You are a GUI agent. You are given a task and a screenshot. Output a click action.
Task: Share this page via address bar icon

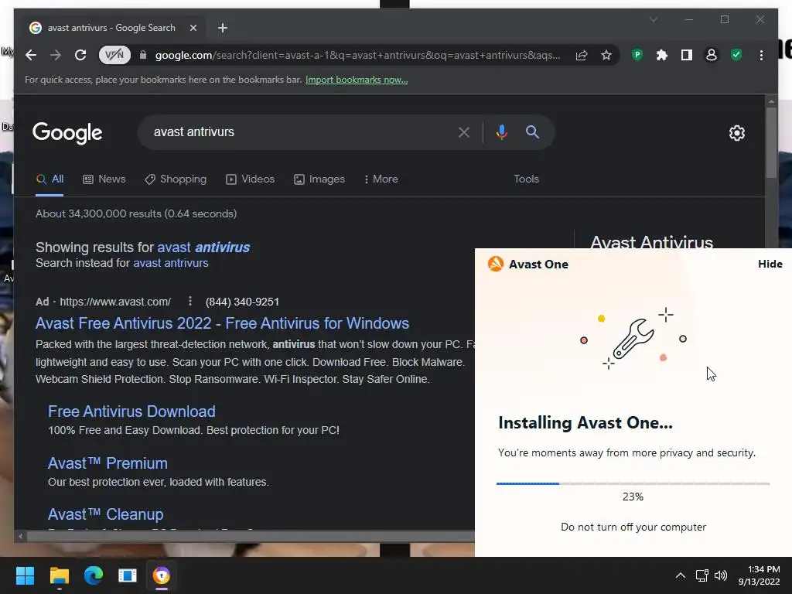pyautogui.click(x=582, y=55)
